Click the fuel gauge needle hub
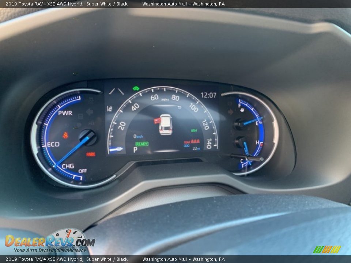Image resolution: width=351 pixels, height=263 pixels. click(239, 124)
